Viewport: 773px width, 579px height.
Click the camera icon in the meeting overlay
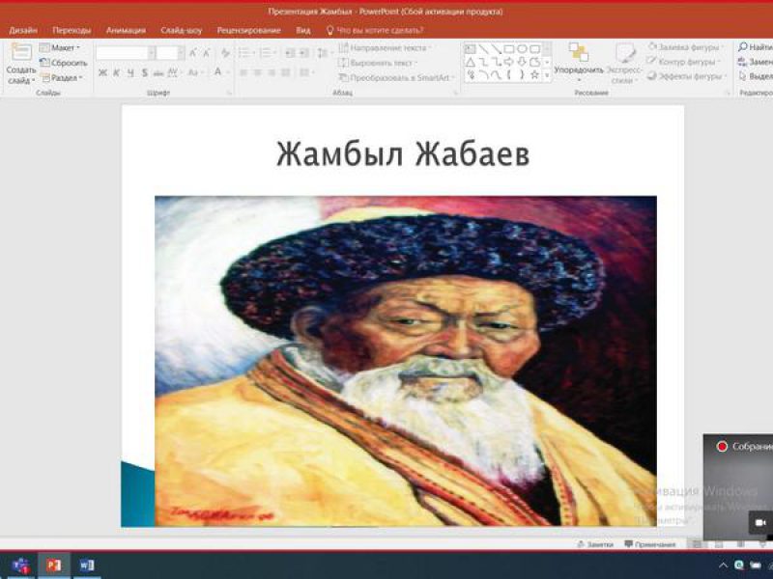[x=760, y=522]
